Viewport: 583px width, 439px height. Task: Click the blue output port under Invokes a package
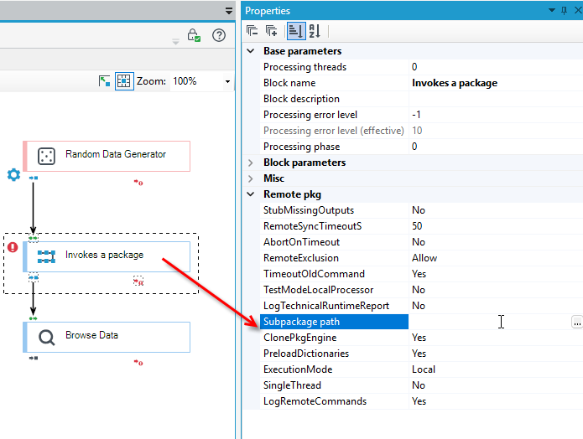pos(34,277)
